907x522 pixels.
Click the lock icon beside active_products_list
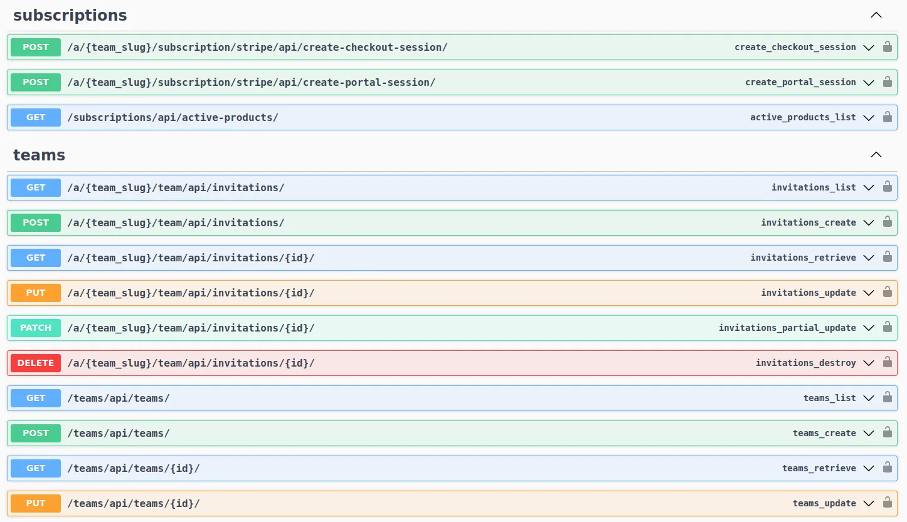[x=888, y=117]
